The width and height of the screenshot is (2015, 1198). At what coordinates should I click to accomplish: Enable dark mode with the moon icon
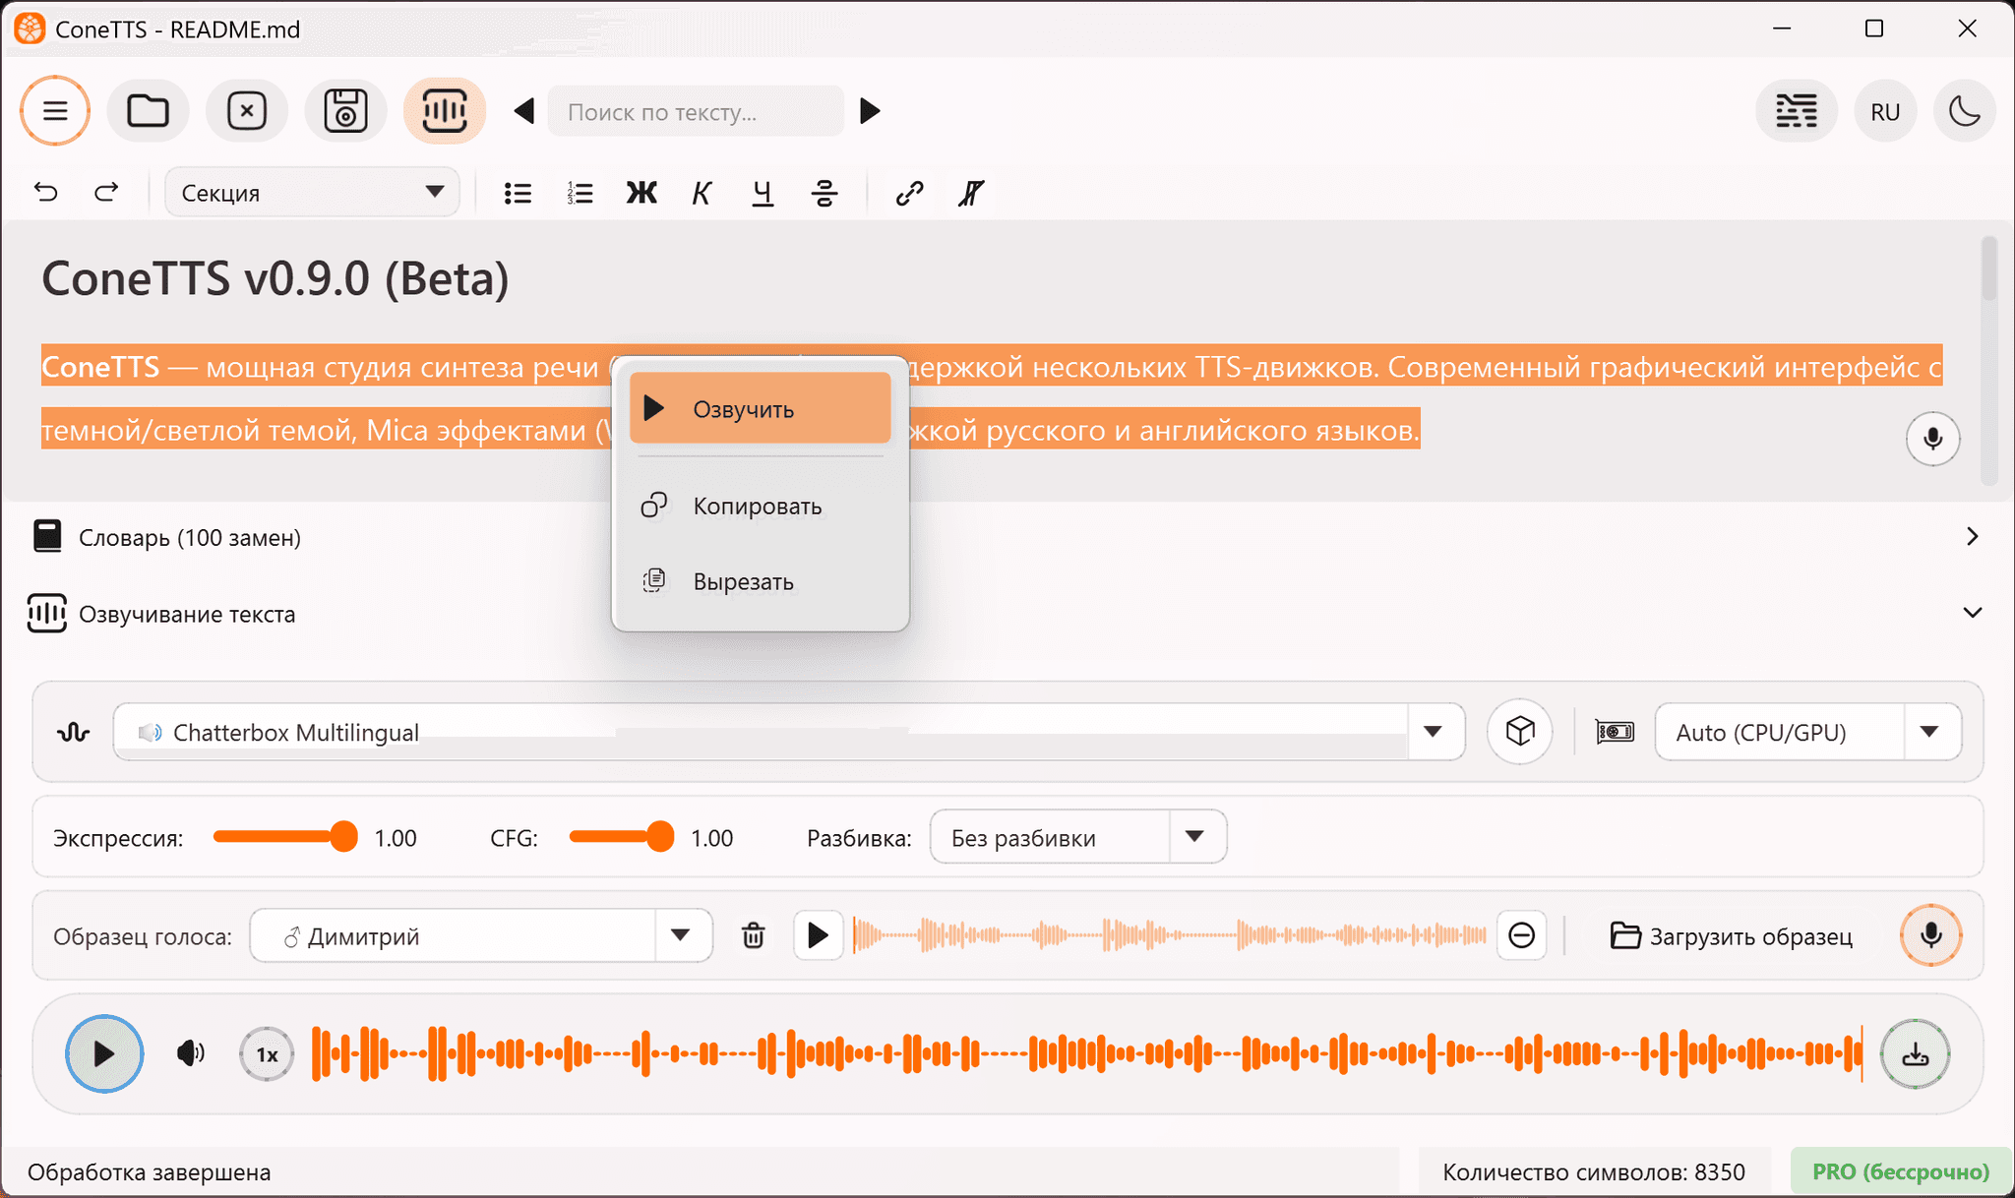tap(1965, 110)
